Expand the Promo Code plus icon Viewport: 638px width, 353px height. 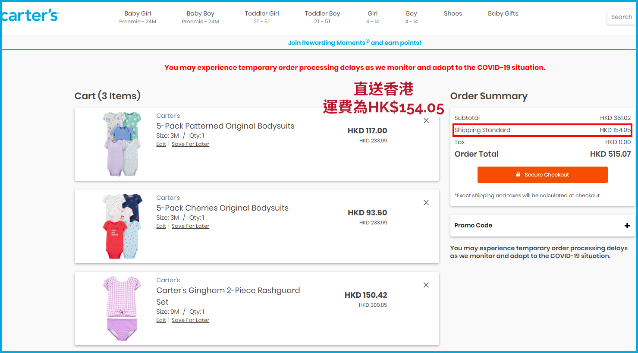[x=627, y=226]
